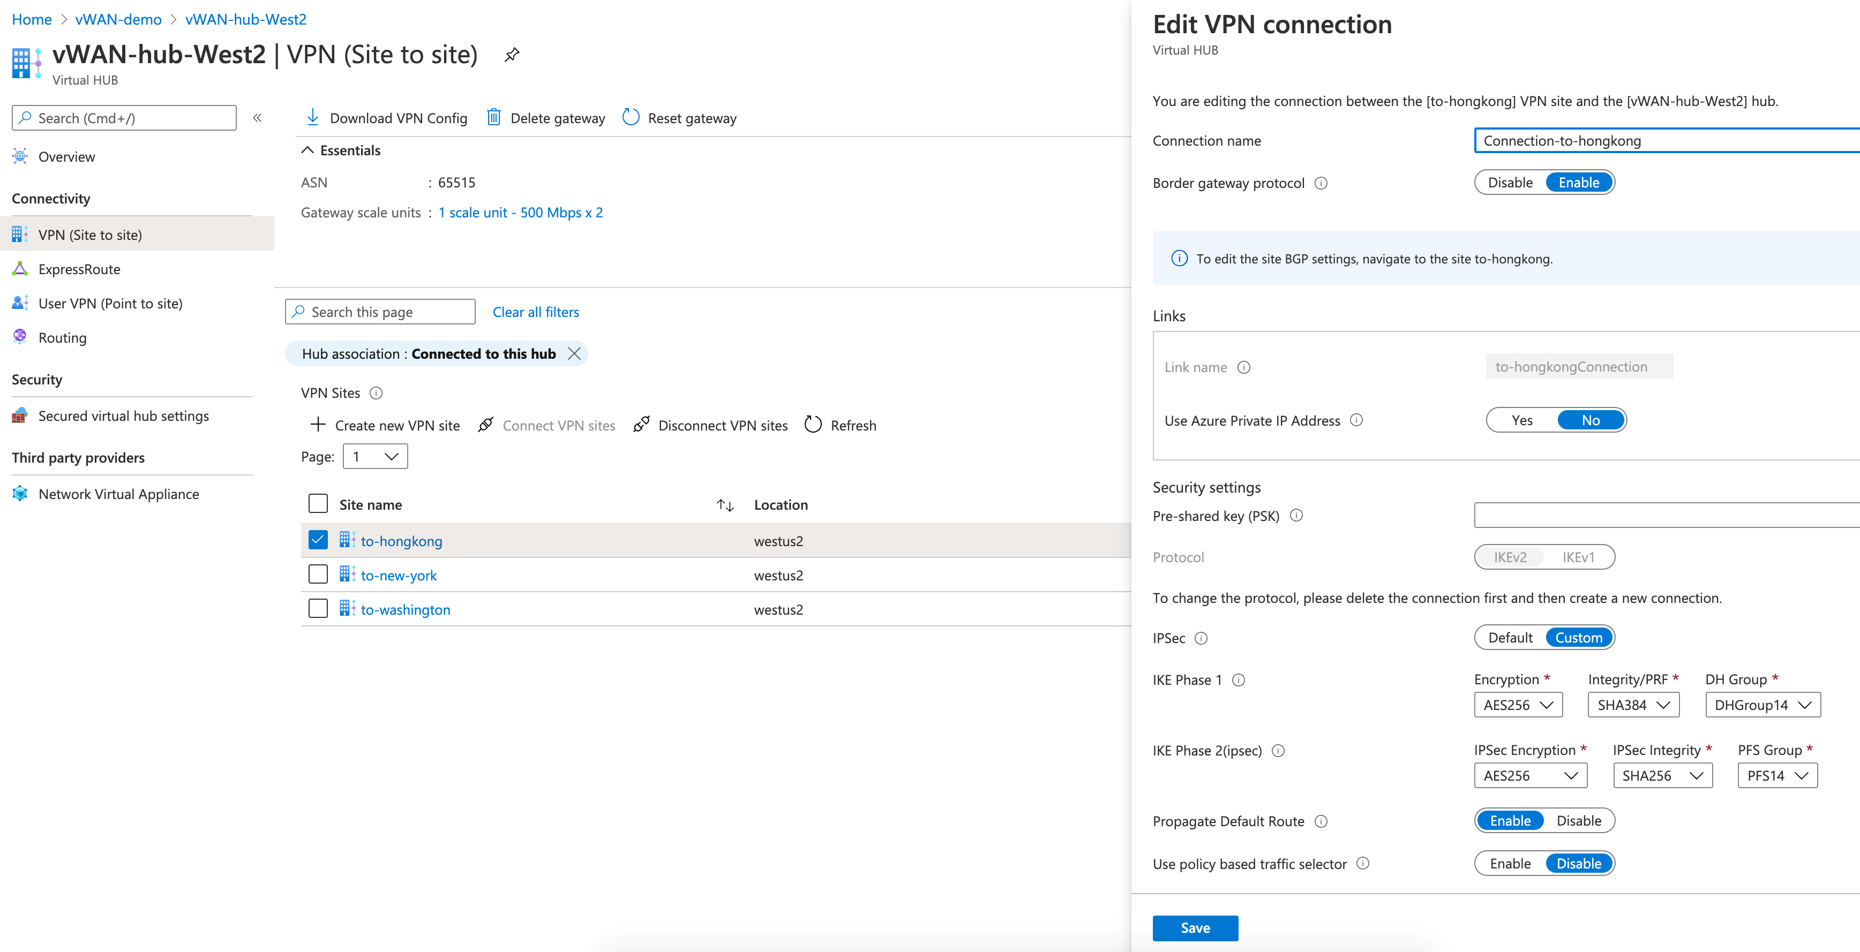Click the Use Azure Private IP info icon
The image size is (1860, 952).
[1357, 420]
